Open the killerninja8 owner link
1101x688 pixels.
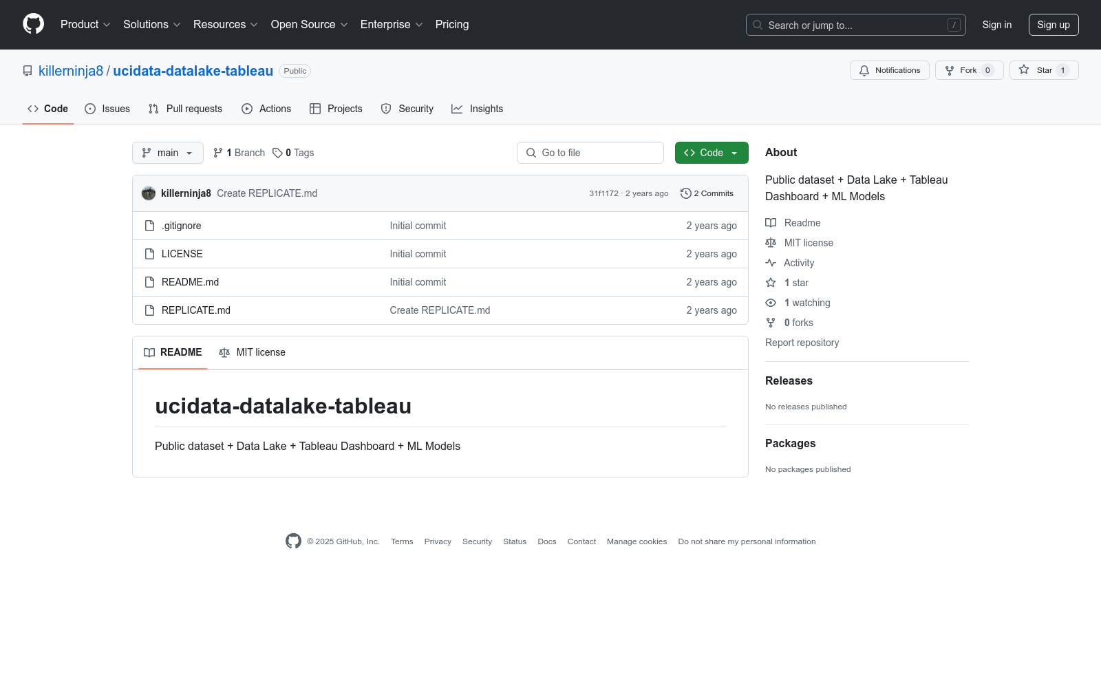[x=71, y=71]
